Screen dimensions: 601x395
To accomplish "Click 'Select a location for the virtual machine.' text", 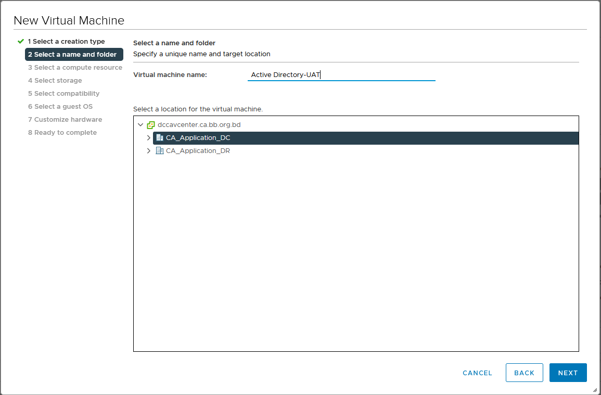I will click(198, 109).
